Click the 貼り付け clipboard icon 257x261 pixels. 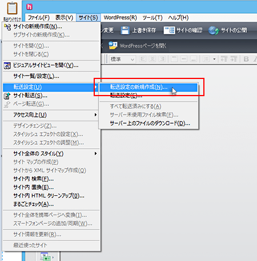tap(12, 8)
